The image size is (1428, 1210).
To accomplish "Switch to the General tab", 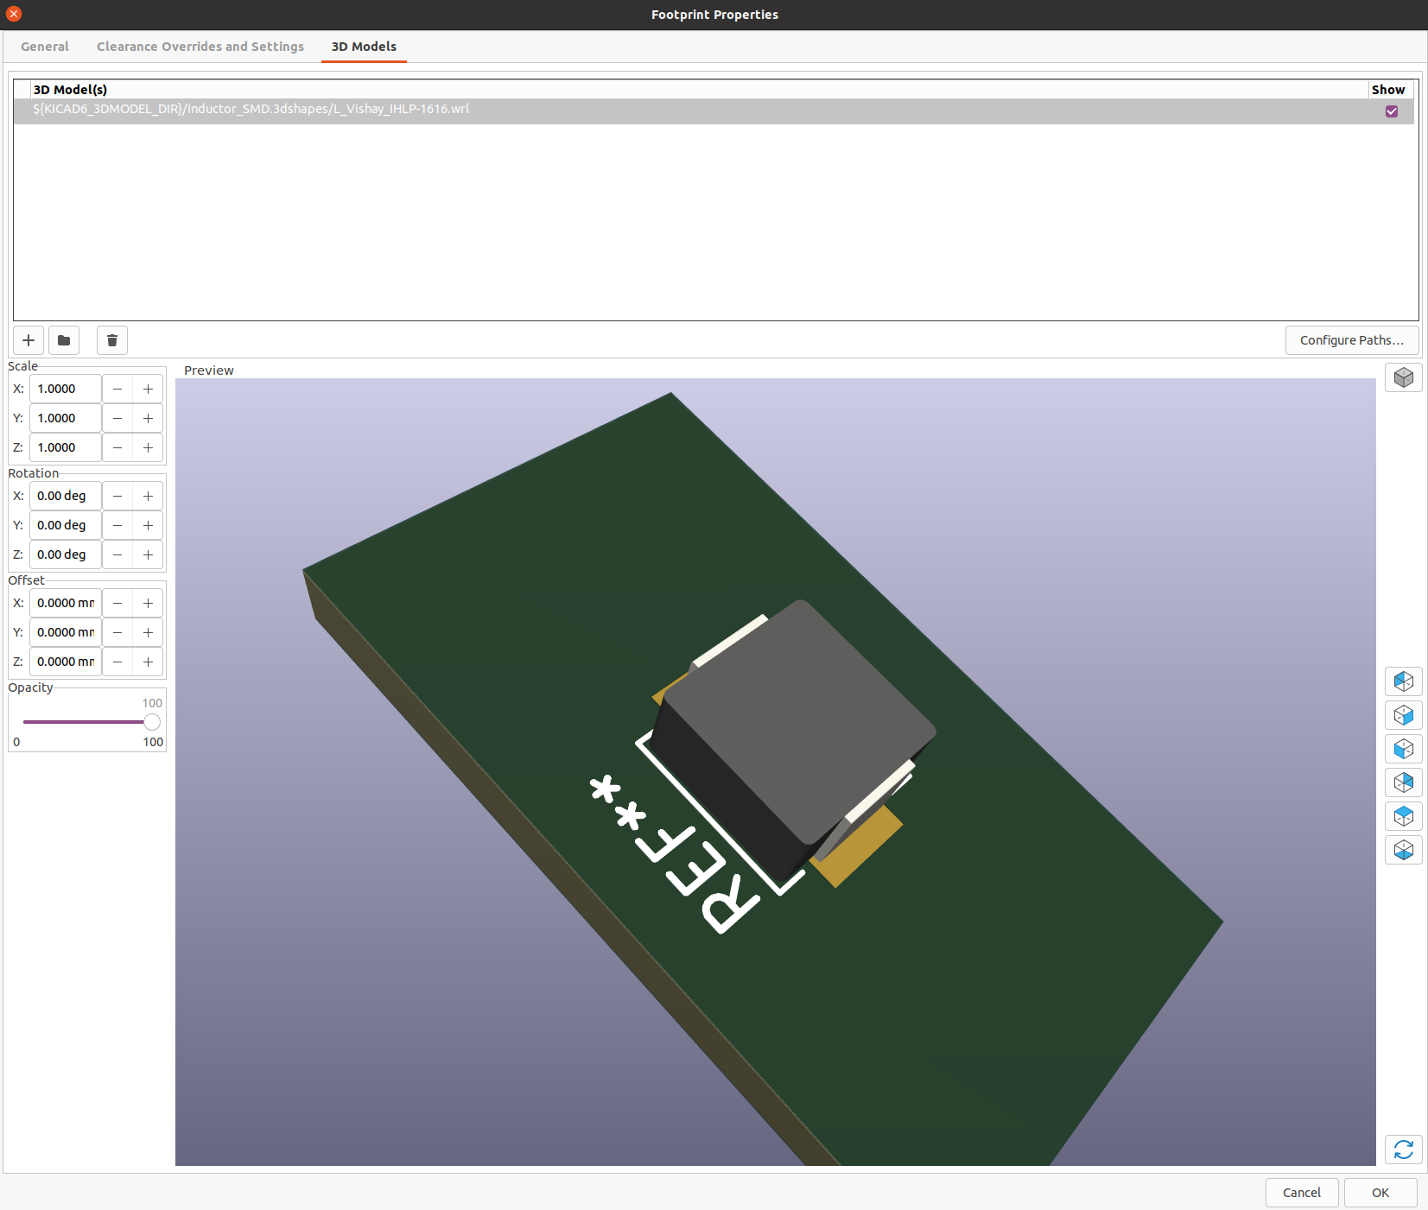I will click(x=45, y=47).
